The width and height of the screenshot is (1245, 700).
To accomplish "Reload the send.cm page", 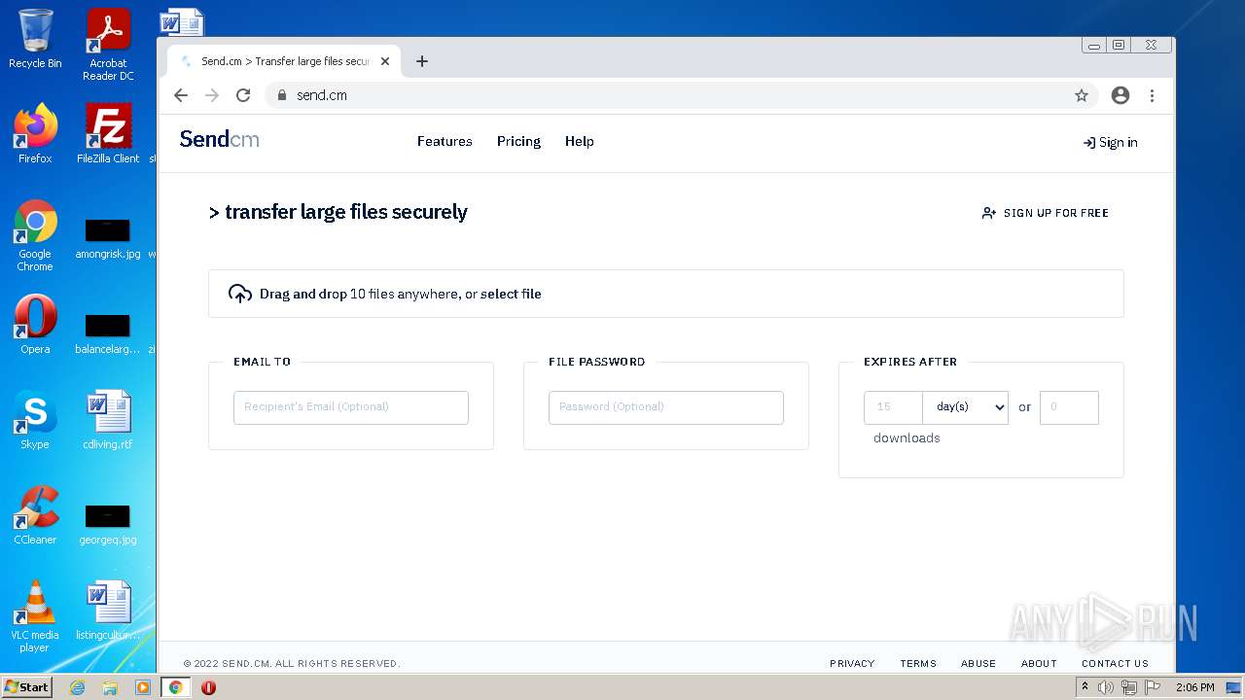I will click(243, 95).
